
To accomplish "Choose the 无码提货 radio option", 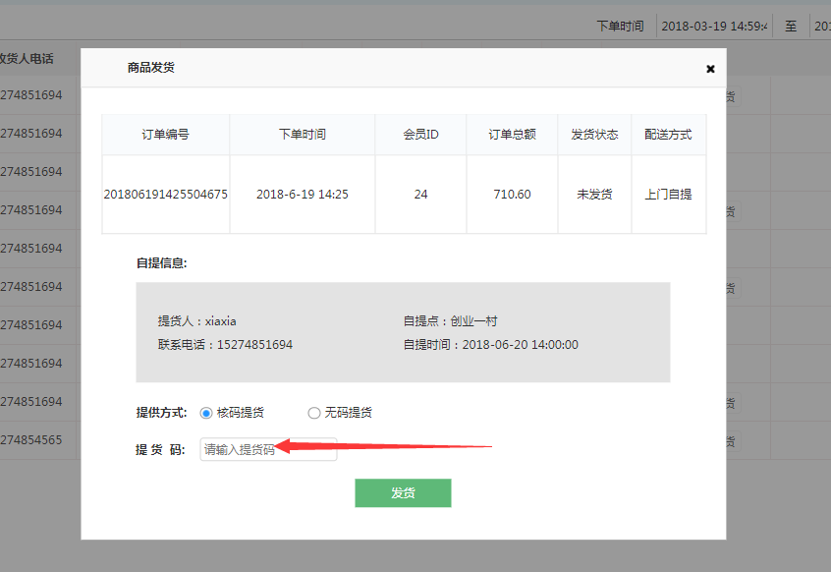I will [x=314, y=413].
